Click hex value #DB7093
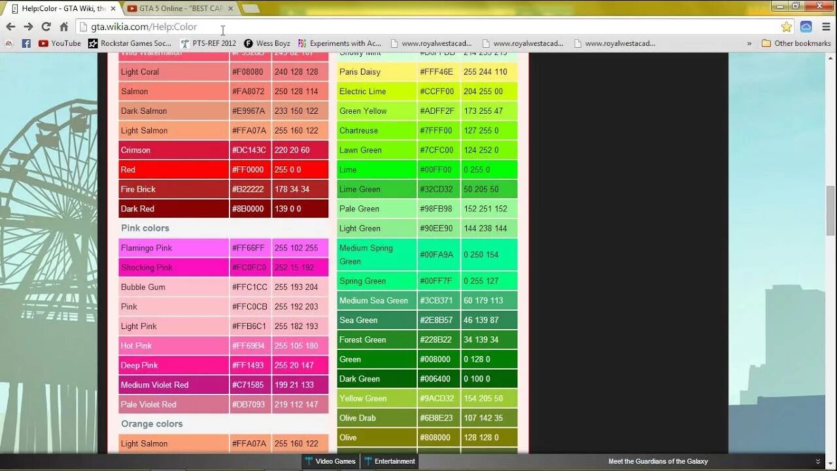This screenshot has width=837, height=471. 249,405
